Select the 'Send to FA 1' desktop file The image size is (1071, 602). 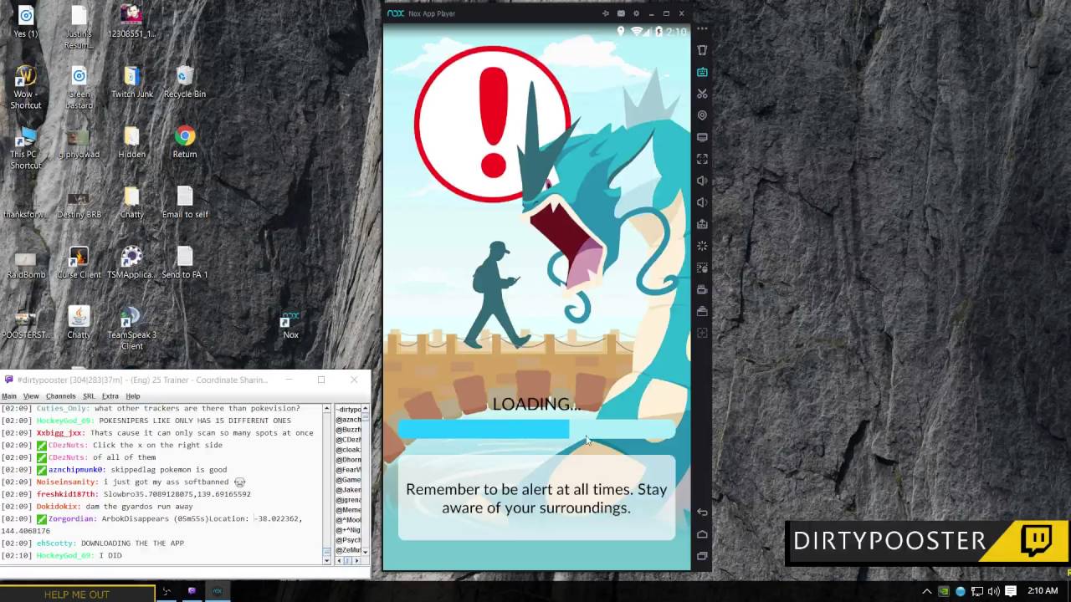coord(185,263)
